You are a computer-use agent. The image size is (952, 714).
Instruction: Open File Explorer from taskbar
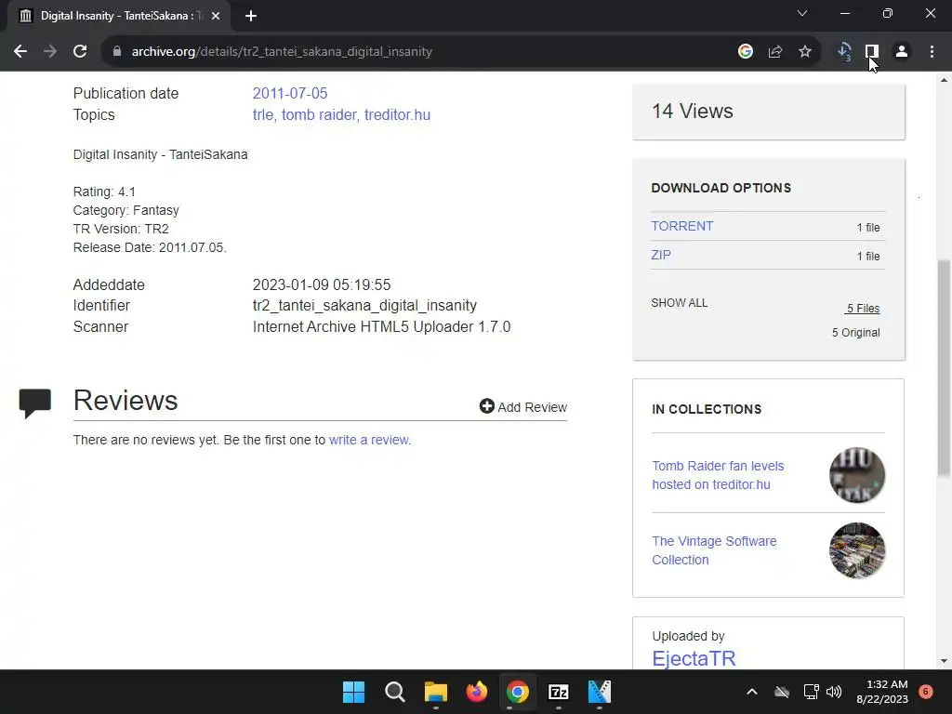pyautogui.click(x=436, y=692)
